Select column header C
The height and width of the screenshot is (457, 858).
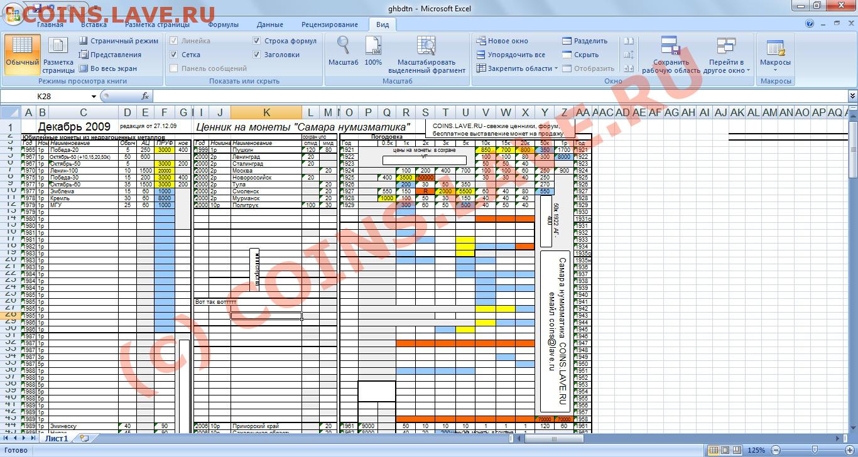(x=84, y=112)
